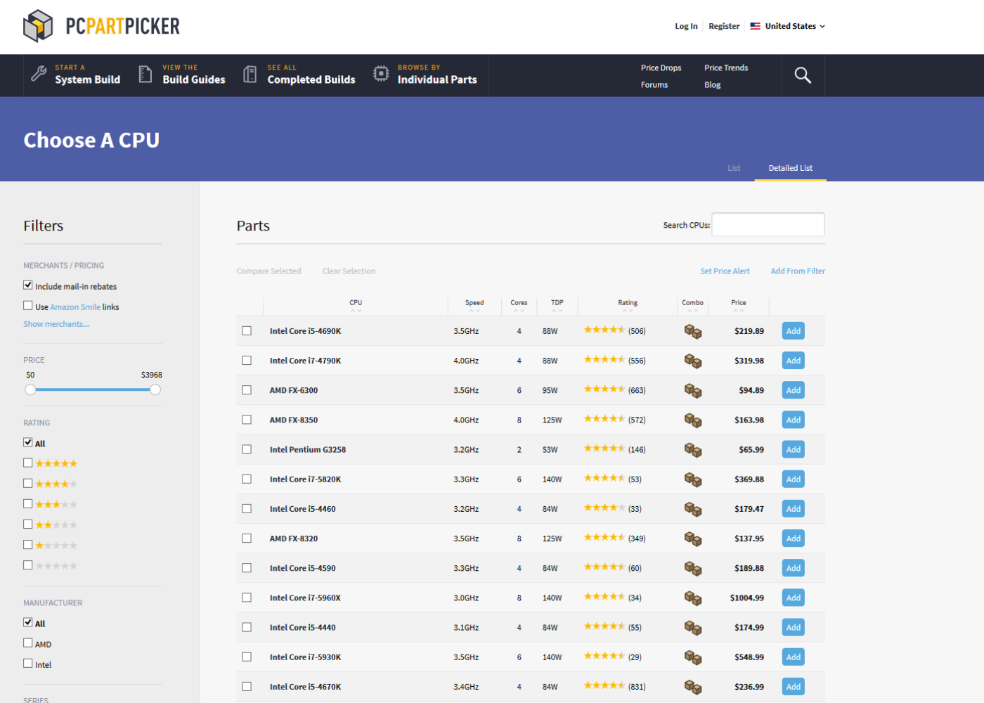Click star rating of Intel Core i5-4460
Image resolution: width=984 pixels, height=703 pixels.
[604, 508]
